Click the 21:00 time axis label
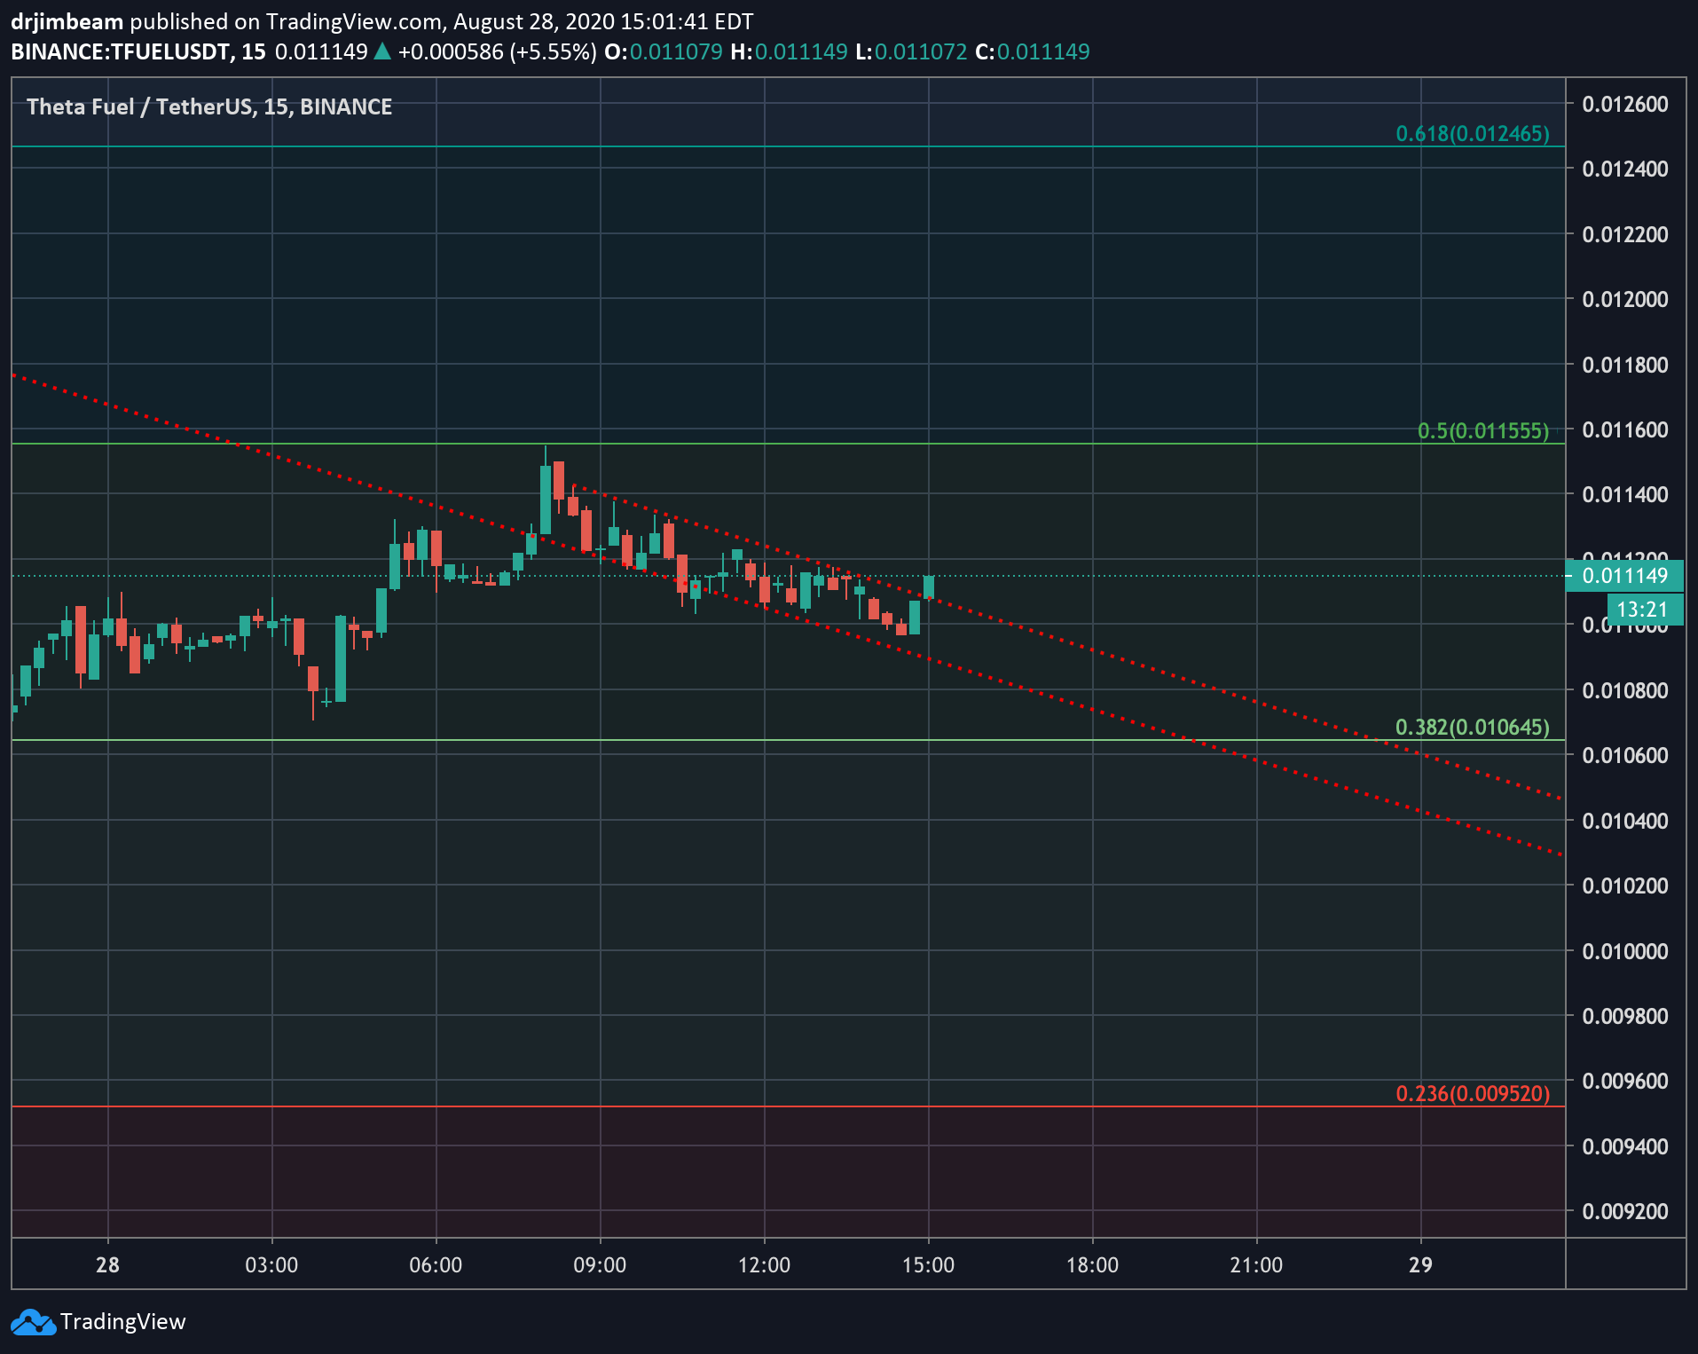The width and height of the screenshot is (1698, 1354). (x=1256, y=1265)
